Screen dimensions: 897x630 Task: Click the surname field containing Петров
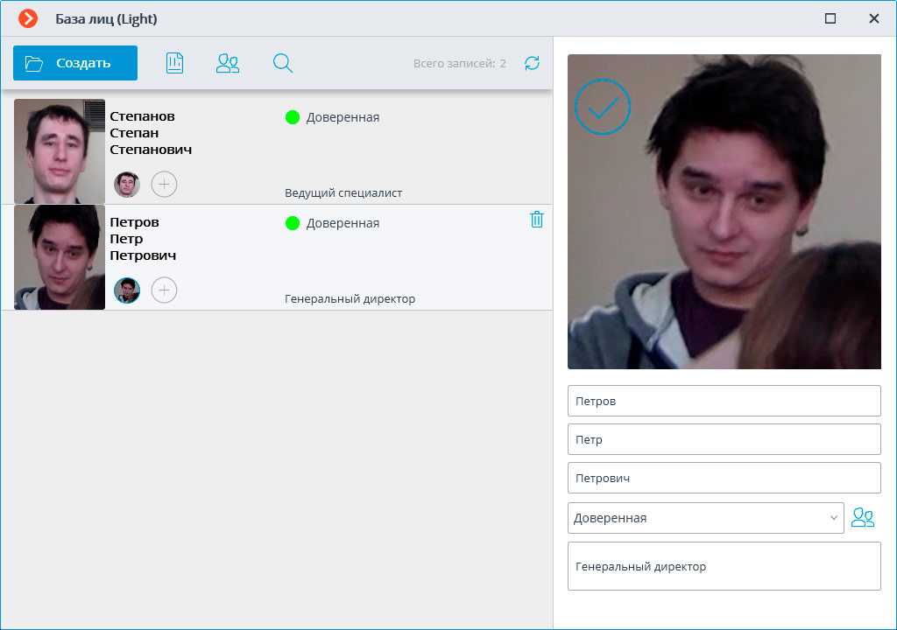[x=724, y=401]
